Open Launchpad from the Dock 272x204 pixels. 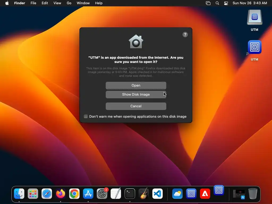(33, 193)
